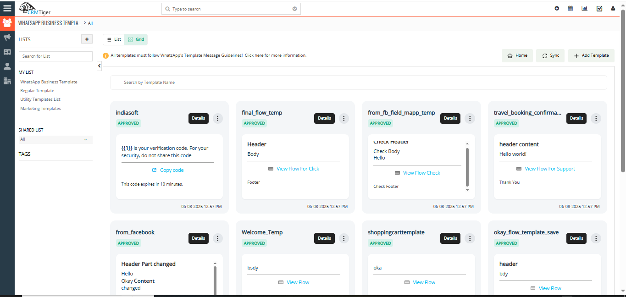Image resolution: width=626 pixels, height=297 pixels.
Task: Add a new list with plus button
Action: [87, 39]
